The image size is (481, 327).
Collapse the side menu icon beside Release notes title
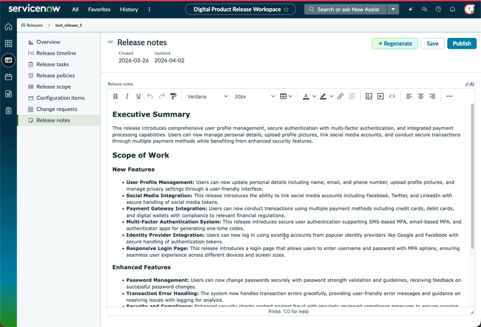tap(110, 42)
